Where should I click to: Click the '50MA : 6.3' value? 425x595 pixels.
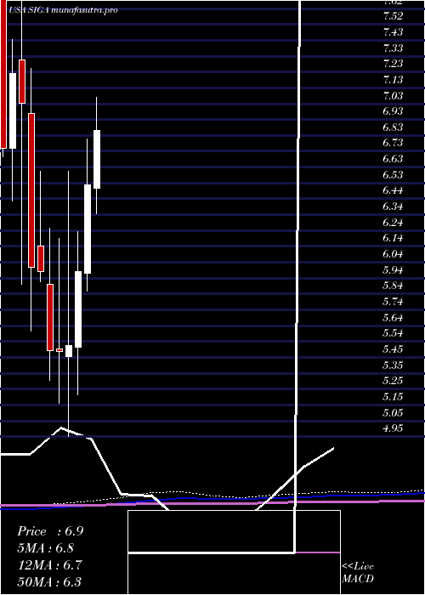[49, 582]
